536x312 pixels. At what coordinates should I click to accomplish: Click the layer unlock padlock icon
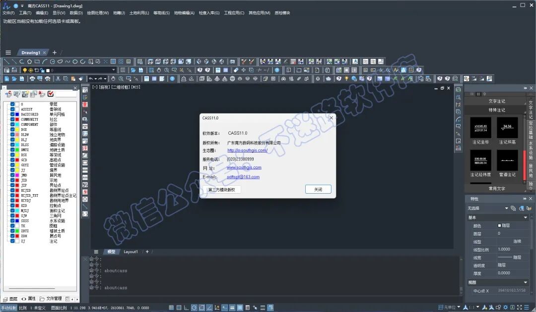(x=42, y=70)
